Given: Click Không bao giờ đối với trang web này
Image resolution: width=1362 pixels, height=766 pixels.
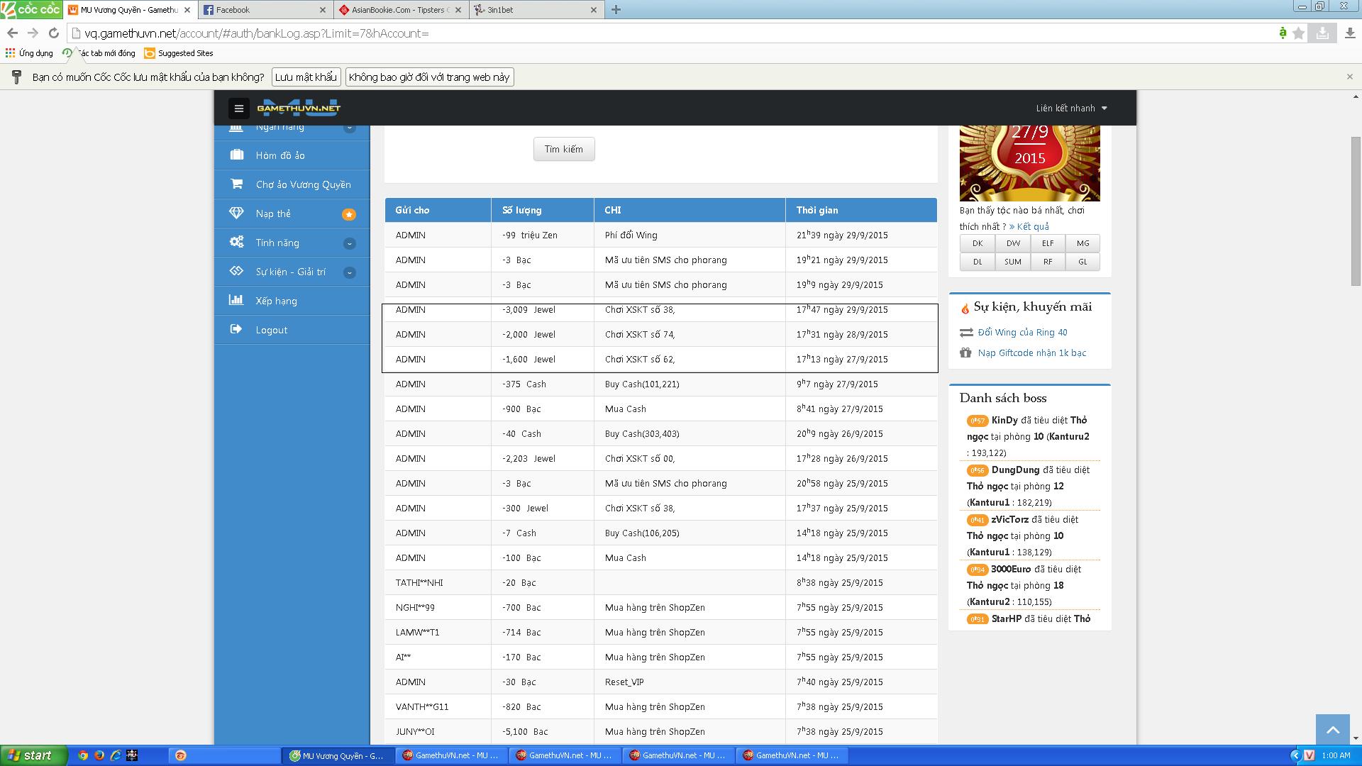Looking at the screenshot, I should (429, 77).
